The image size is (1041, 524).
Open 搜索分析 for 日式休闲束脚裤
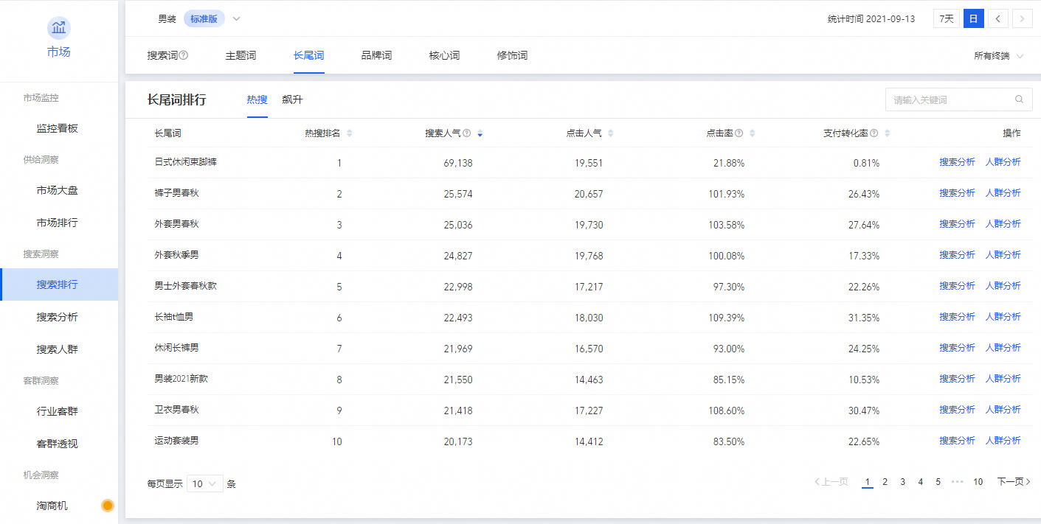tap(957, 161)
